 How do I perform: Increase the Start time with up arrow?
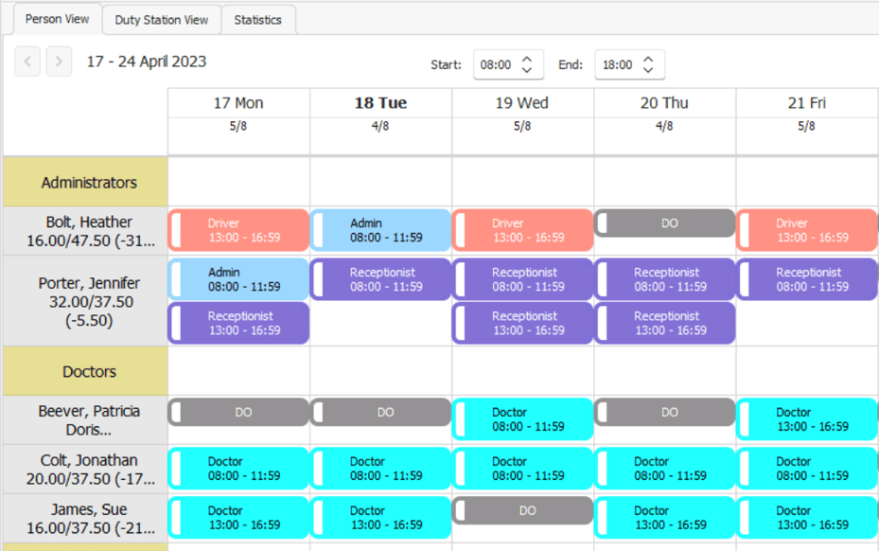click(x=527, y=59)
